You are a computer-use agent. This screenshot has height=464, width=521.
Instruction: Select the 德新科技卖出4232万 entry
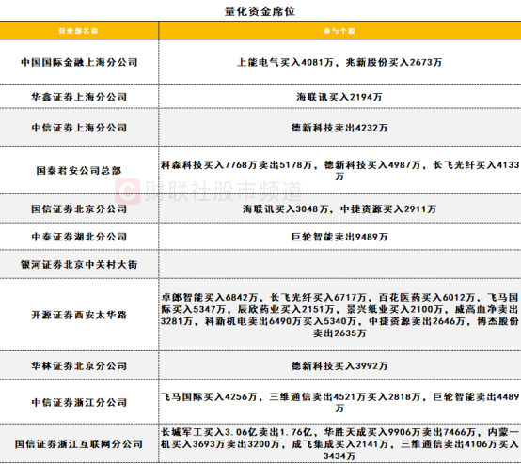coord(339,128)
